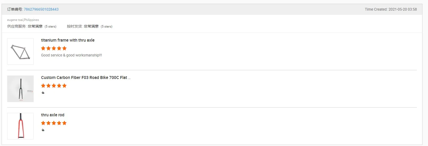428x146 pixels.
Task: Click star rating under titanium frame title
Action: pos(54,48)
